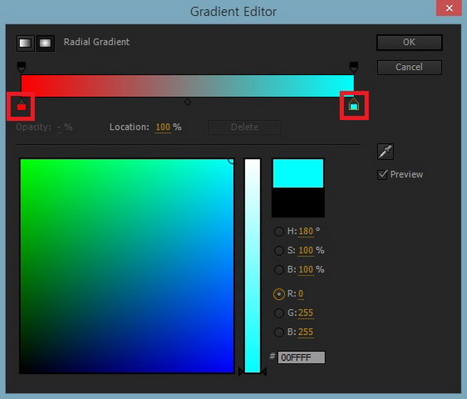Select the R radio button
The height and width of the screenshot is (399, 467).
(x=279, y=294)
